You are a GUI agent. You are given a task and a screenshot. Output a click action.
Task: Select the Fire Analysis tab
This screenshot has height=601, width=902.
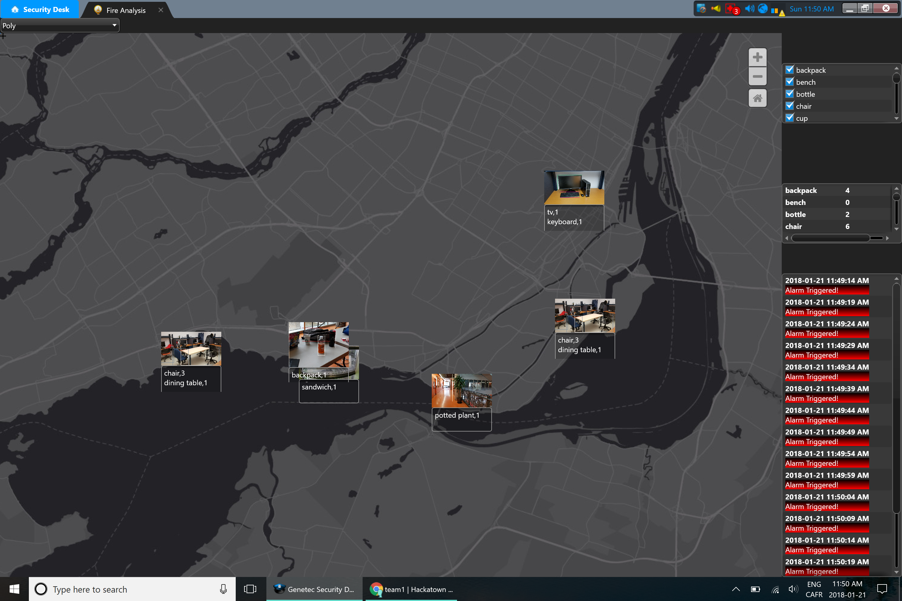125,10
